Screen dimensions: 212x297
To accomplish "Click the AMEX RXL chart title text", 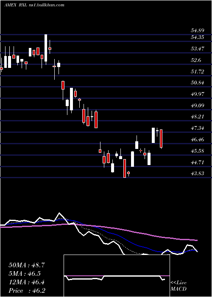I will pos(34,5).
